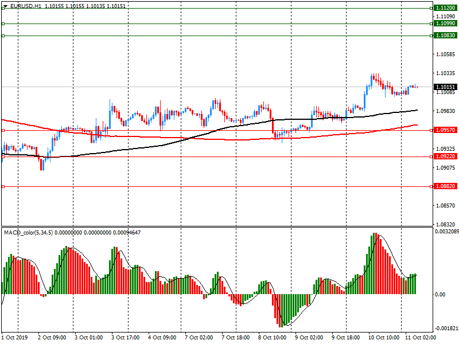Select the green 1.10830 price label
459x344 pixels.
tap(445, 36)
